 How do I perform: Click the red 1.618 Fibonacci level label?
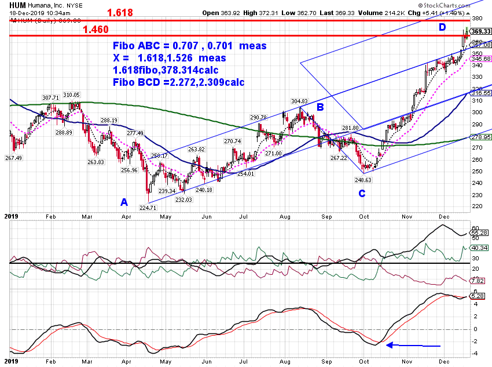(x=120, y=13)
